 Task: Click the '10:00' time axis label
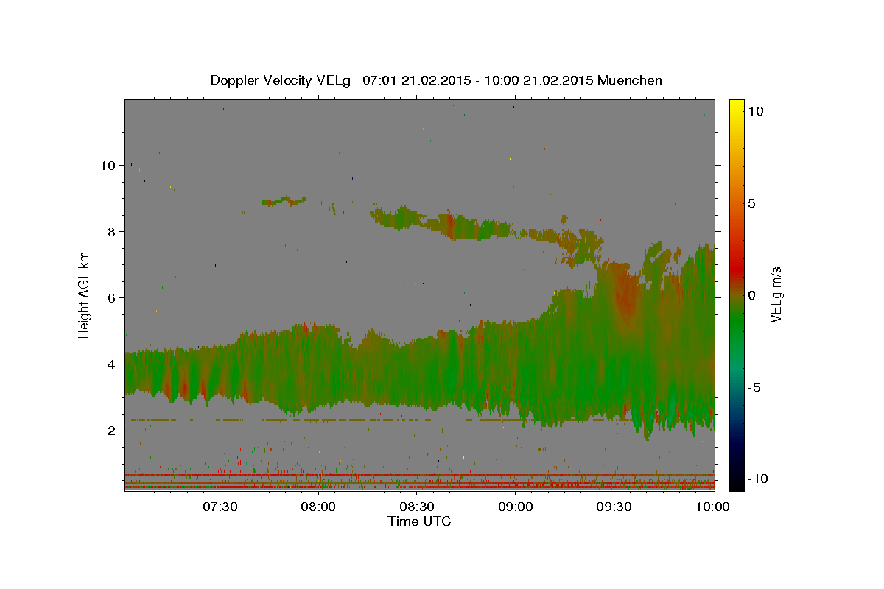click(x=712, y=507)
